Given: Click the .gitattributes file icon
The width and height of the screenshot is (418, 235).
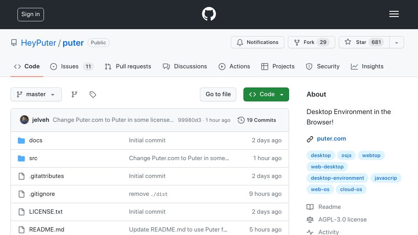Looking at the screenshot, I should pyautogui.click(x=21, y=176).
